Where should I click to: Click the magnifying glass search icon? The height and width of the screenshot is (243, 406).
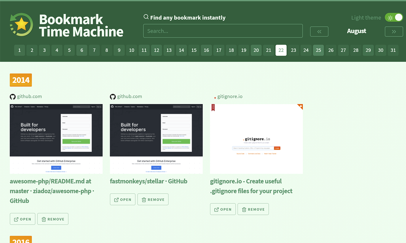point(146,17)
